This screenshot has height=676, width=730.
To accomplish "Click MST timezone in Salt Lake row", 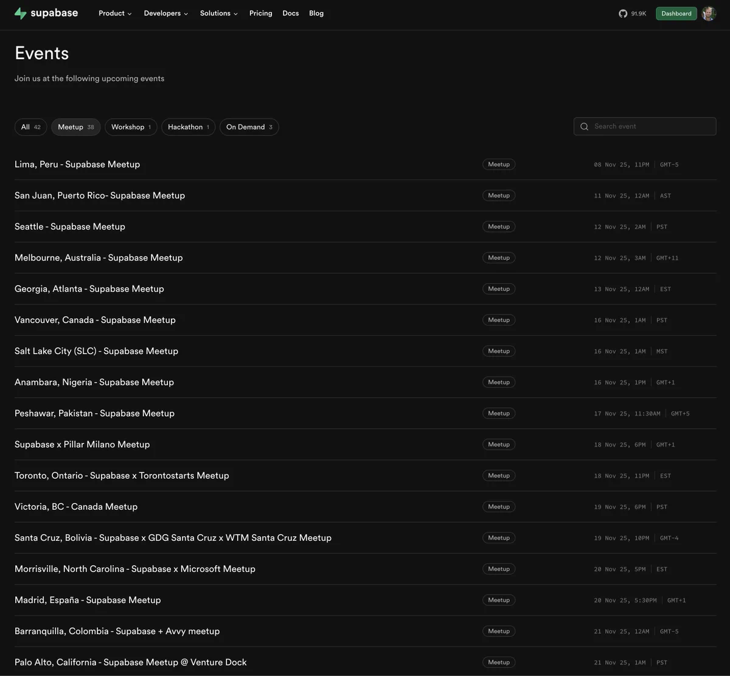I will tap(662, 352).
